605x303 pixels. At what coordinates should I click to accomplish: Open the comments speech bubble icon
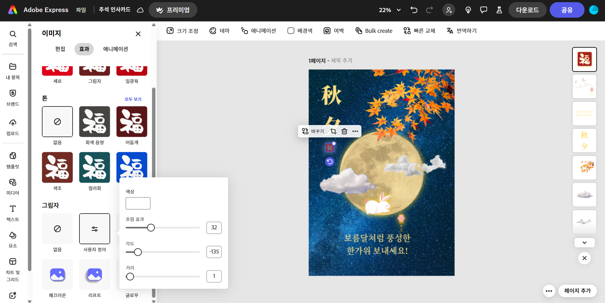[484, 10]
